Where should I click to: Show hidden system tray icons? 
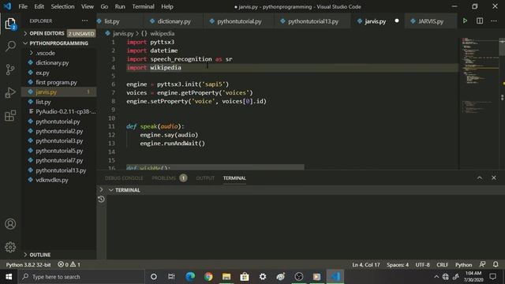point(436,277)
